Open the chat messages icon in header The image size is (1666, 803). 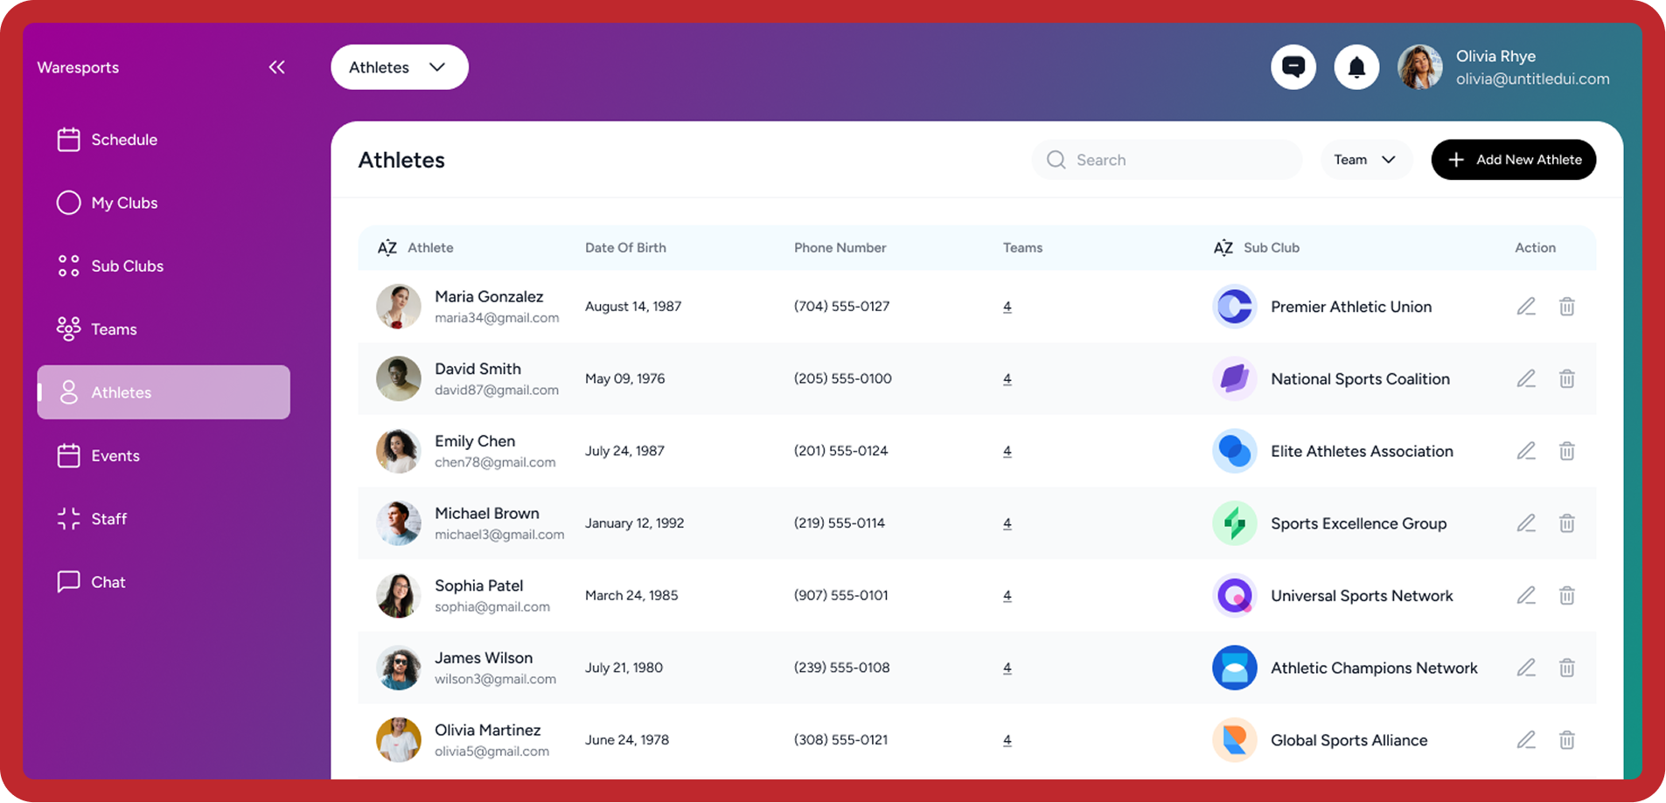[x=1293, y=67]
